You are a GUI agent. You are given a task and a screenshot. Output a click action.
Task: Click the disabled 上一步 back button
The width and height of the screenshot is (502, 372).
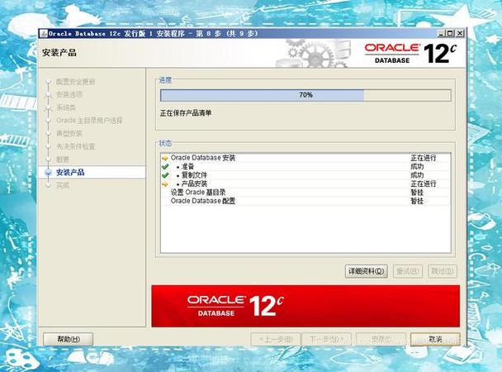coord(276,339)
